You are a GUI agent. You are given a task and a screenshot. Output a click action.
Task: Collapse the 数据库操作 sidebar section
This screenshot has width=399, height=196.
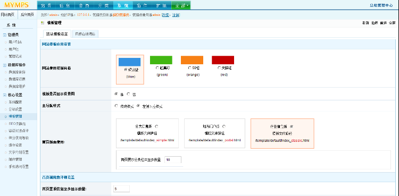5,65
